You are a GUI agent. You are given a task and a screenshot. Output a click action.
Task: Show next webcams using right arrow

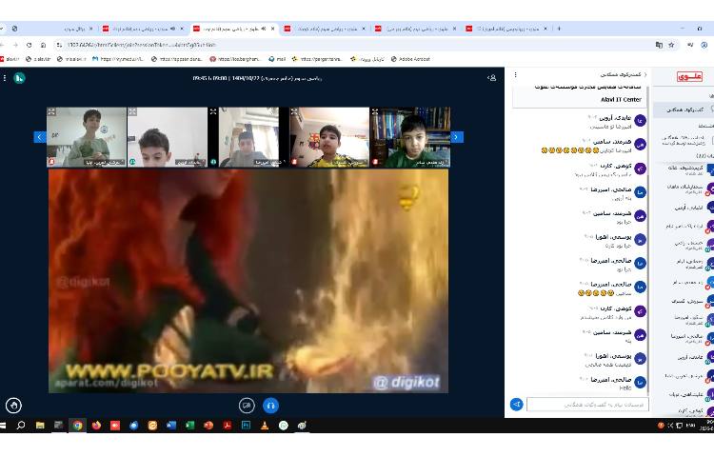pyautogui.click(x=457, y=137)
